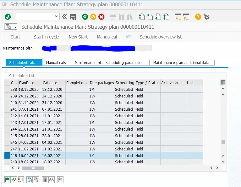
Task: Click call number 241 cell
Action: [14, 109]
